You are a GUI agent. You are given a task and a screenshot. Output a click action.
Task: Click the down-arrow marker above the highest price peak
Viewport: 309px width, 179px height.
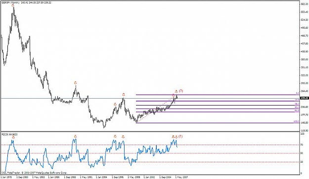(x=13, y=5)
